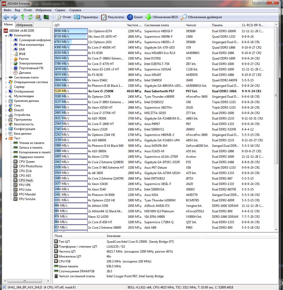Click the sidebar horizontal scrollbar
The height and width of the screenshot is (290, 283).
24,281
